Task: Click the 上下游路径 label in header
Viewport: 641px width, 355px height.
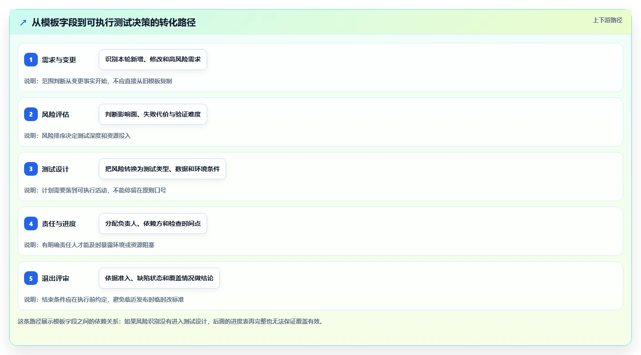Action: pyautogui.click(x=607, y=20)
